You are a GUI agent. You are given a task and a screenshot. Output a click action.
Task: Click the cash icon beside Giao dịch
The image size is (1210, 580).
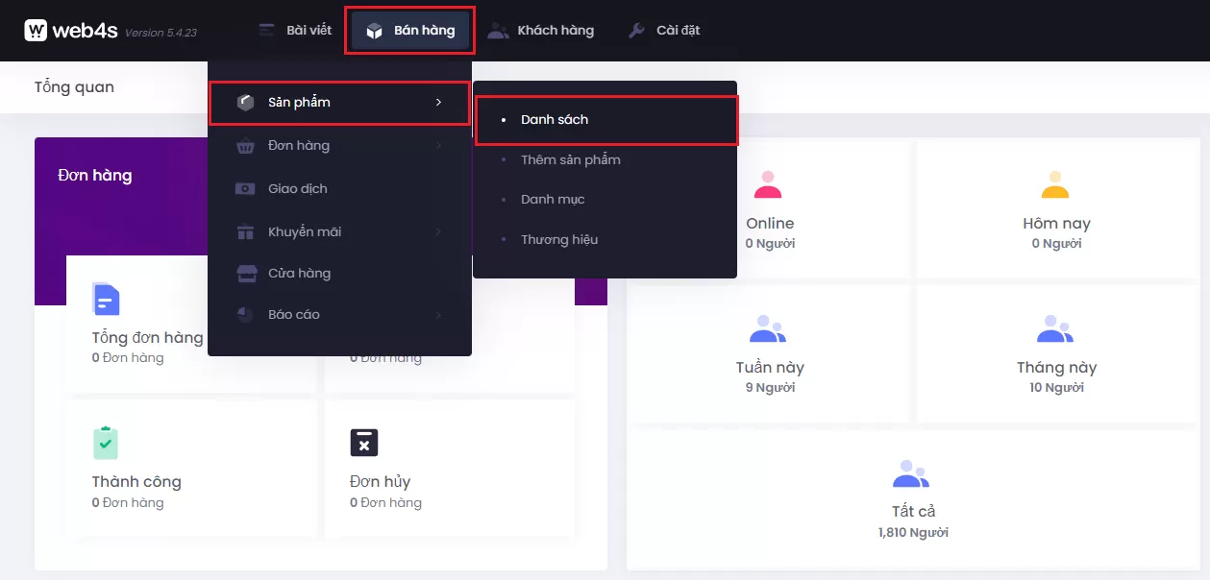tap(246, 189)
